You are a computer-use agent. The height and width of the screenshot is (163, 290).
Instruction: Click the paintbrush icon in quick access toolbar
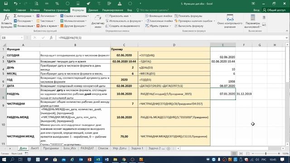click(88, 4)
